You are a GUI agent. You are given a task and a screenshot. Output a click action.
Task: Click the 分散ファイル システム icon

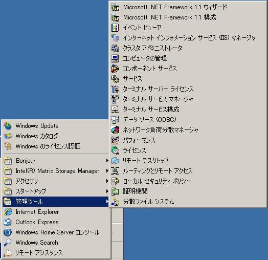tap(115, 202)
